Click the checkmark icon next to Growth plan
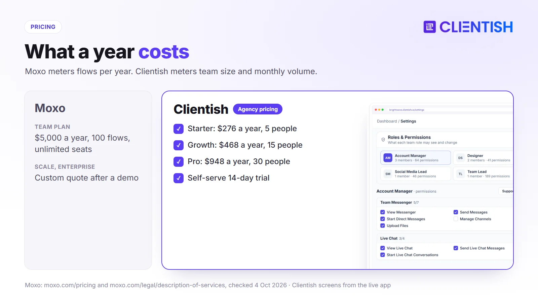The height and width of the screenshot is (302, 538). 179,145
